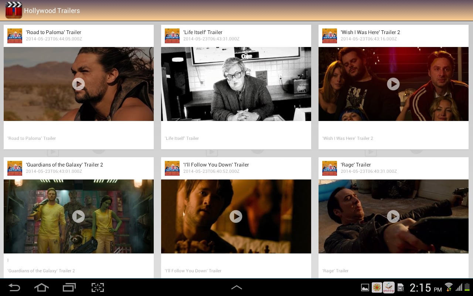Select the 'Life Itself' gray caption text
This screenshot has width=473, height=296.
click(182, 138)
